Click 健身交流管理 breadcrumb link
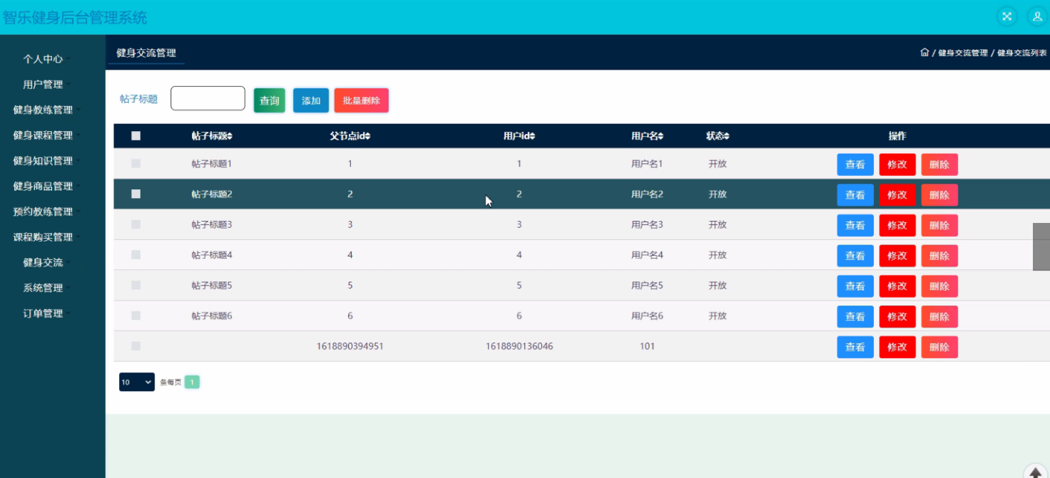This screenshot has width=1050, height=478. (962, 53)
